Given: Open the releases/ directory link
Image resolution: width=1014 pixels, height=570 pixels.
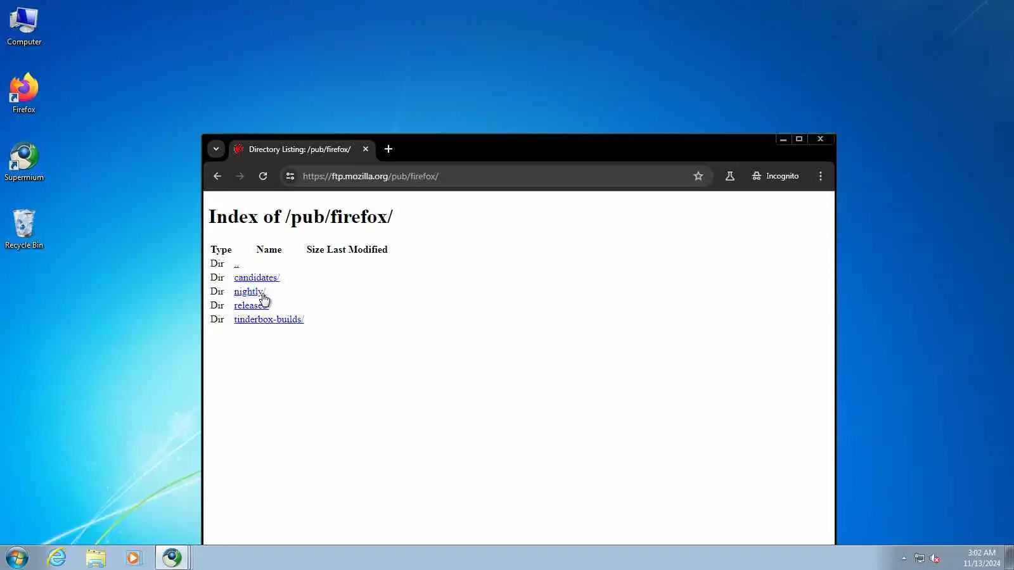Looking at the screenshot, I should click(251, 305).
